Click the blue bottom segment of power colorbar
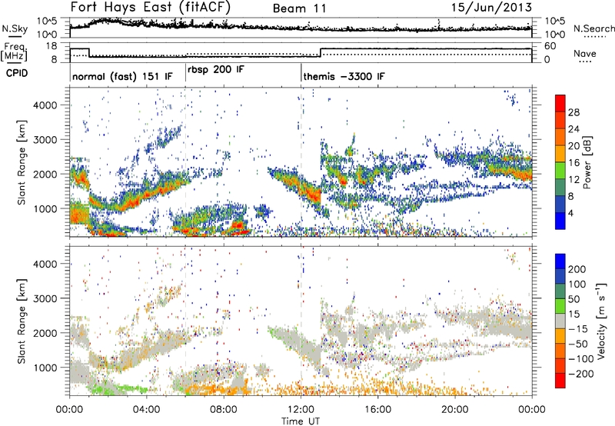Screen dimensions: 615x426 [x=560, y=221]
